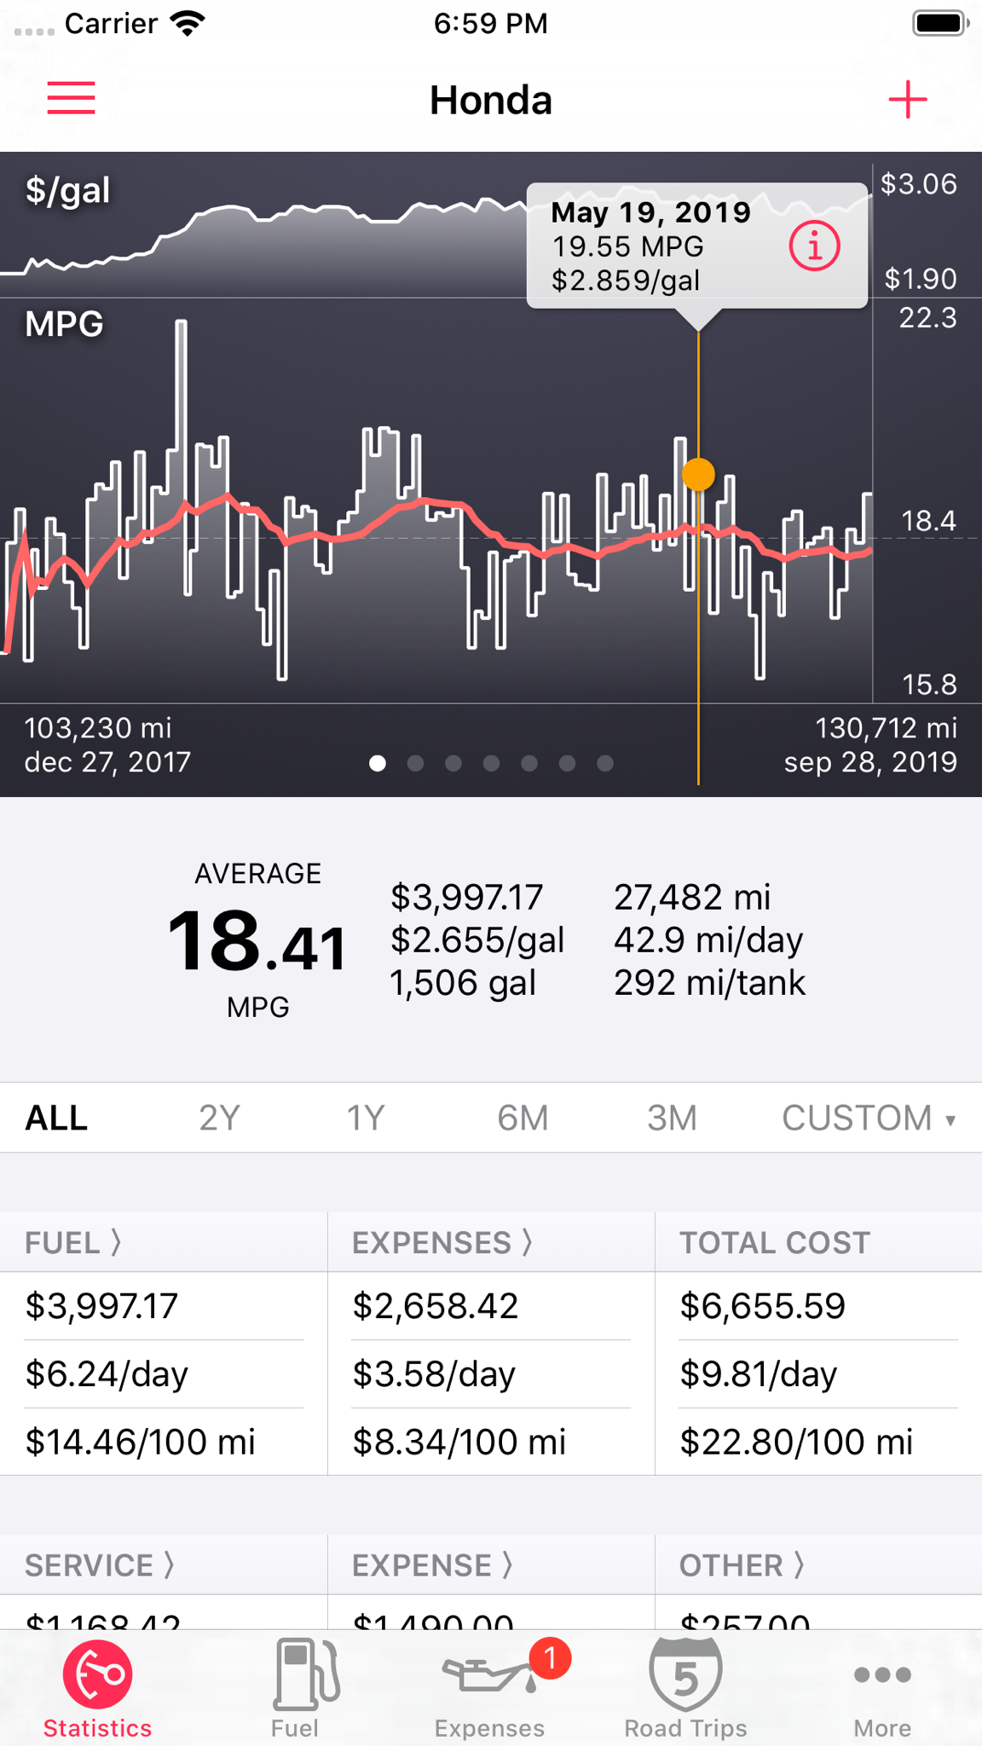
Task: Tap the MPG chart label
Action: click(64, 324)
